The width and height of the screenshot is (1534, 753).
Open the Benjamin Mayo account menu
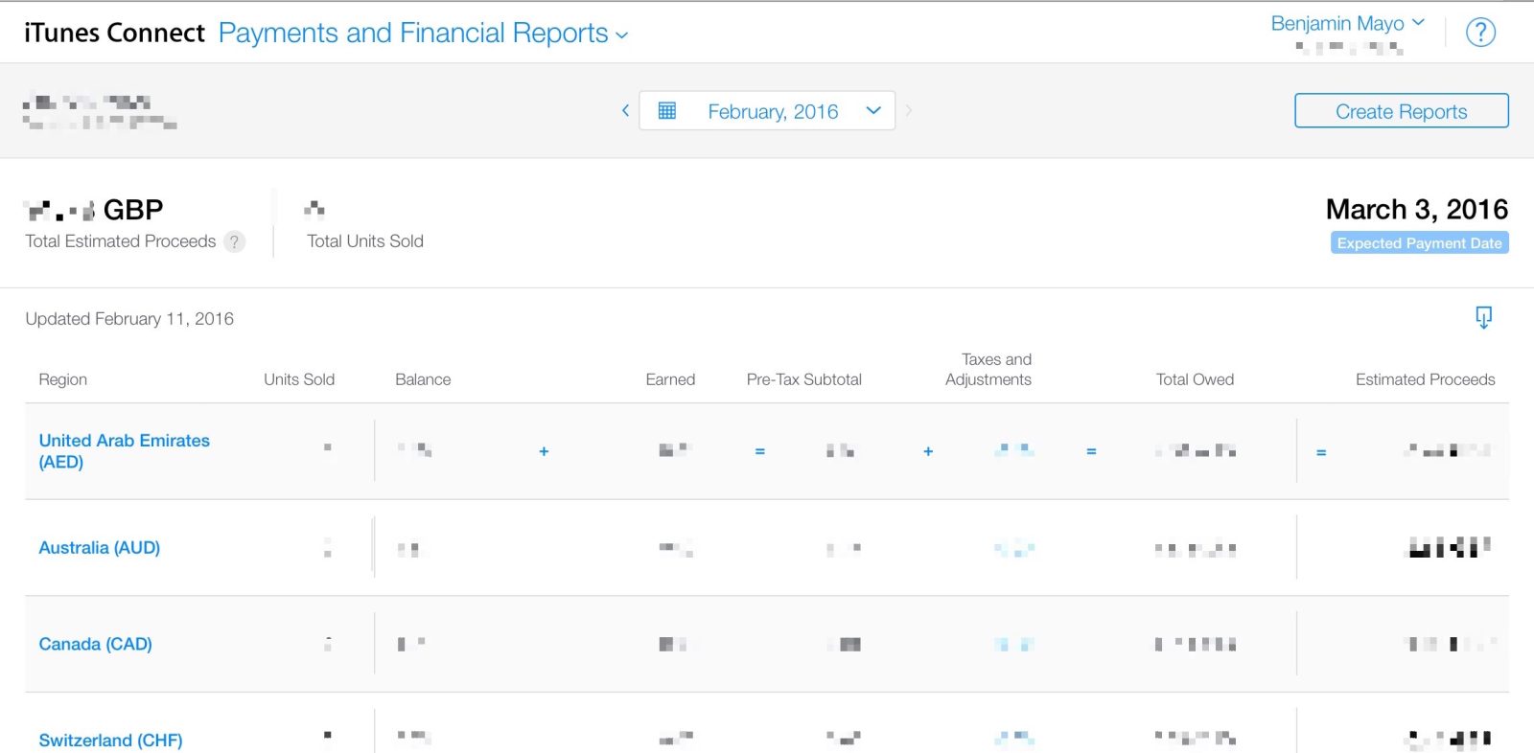pos(1347,24)
